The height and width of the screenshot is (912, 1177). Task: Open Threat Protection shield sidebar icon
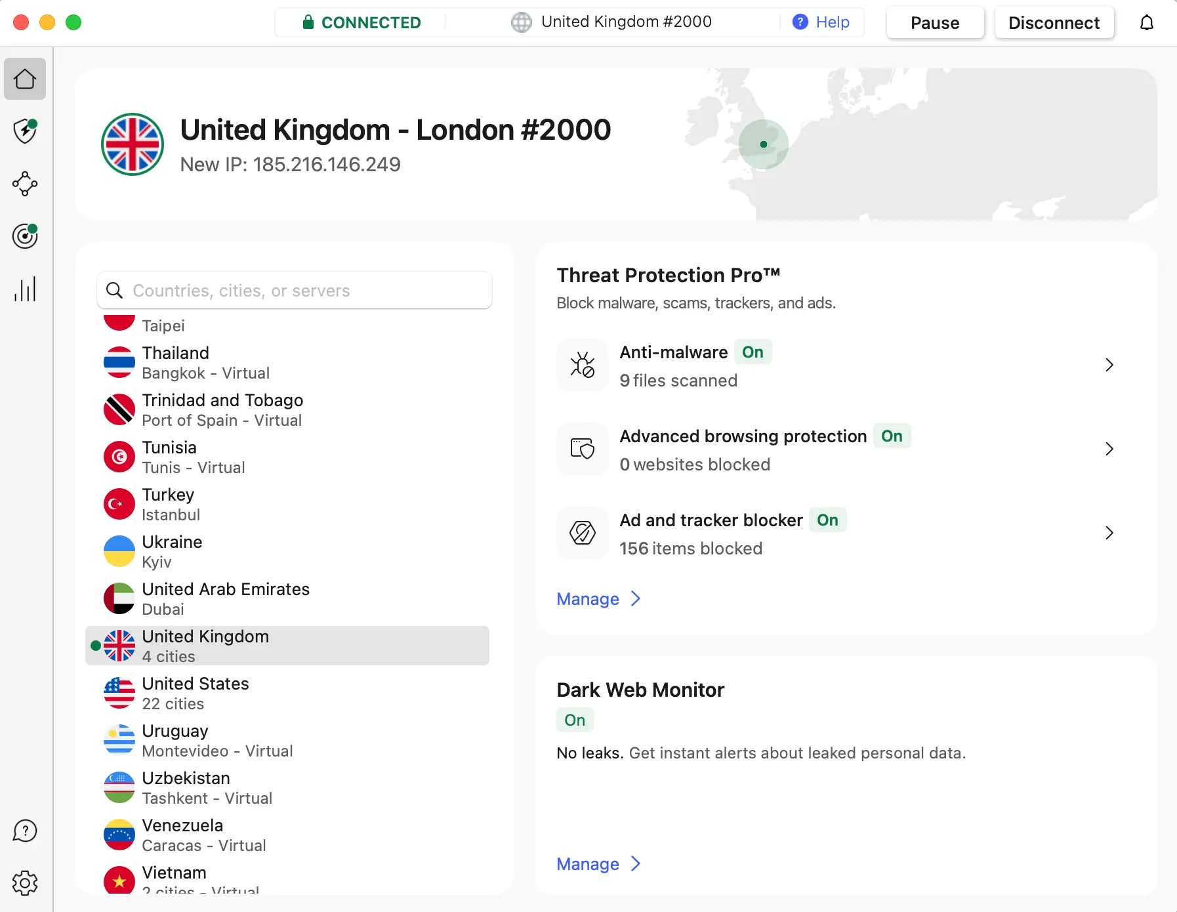coord(25,131)
